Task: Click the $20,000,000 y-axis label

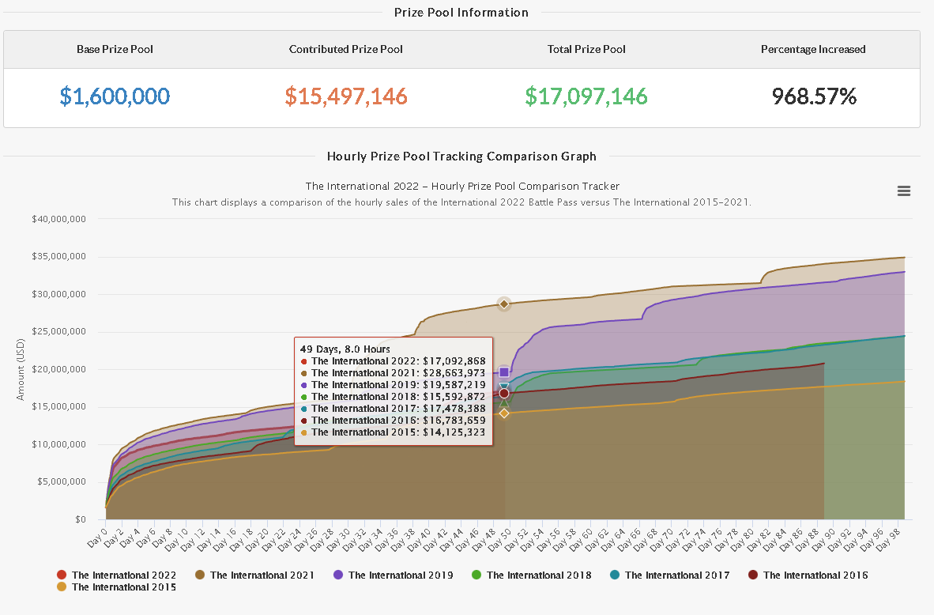Action: [x=59, y=369]
